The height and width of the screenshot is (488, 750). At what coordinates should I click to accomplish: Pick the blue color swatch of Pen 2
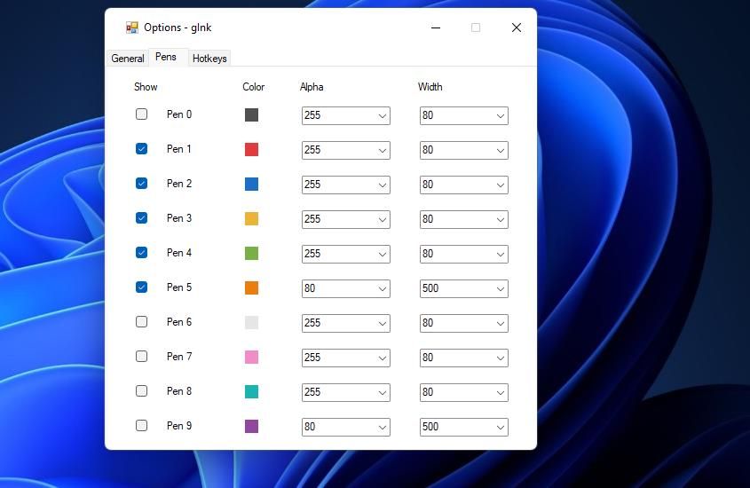251,185
